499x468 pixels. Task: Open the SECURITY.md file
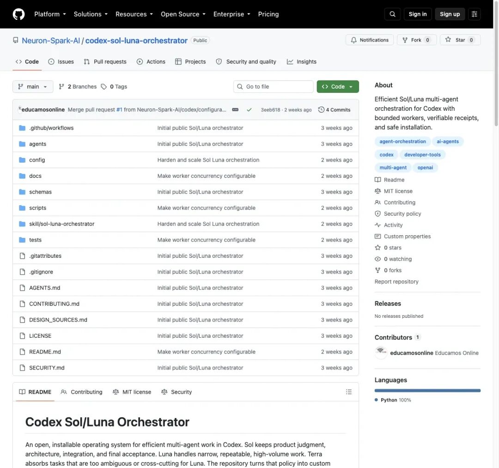click(47, 368)
